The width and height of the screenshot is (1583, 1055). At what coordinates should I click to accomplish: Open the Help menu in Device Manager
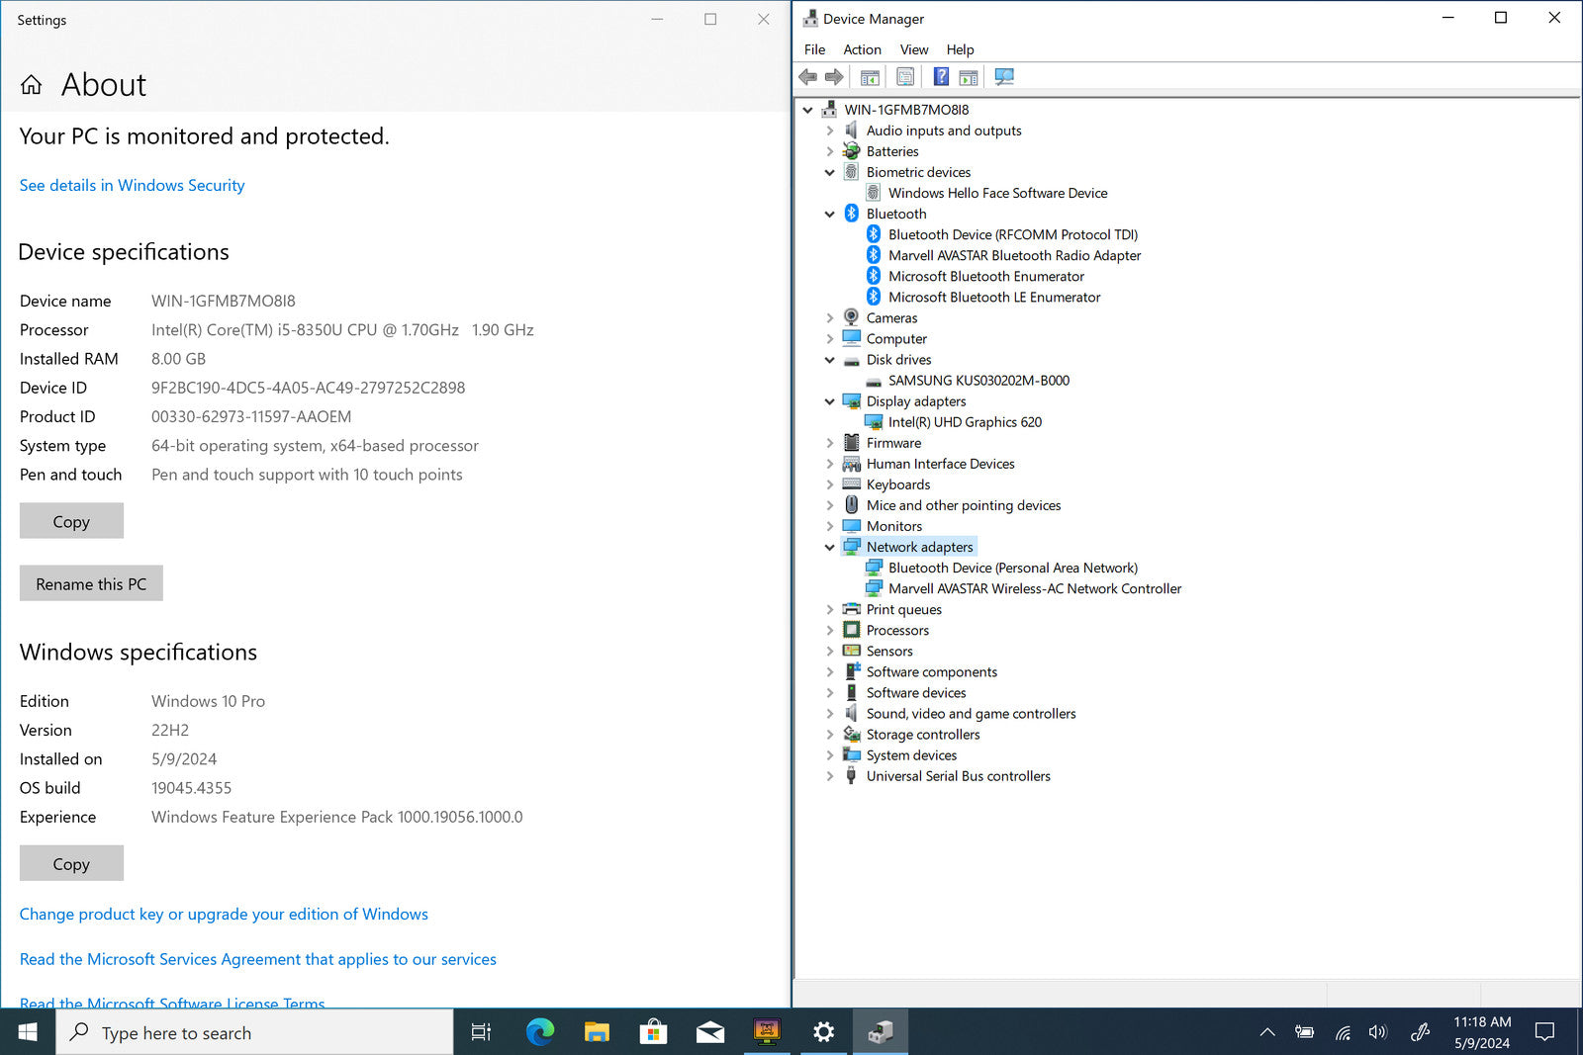point(960,49)
